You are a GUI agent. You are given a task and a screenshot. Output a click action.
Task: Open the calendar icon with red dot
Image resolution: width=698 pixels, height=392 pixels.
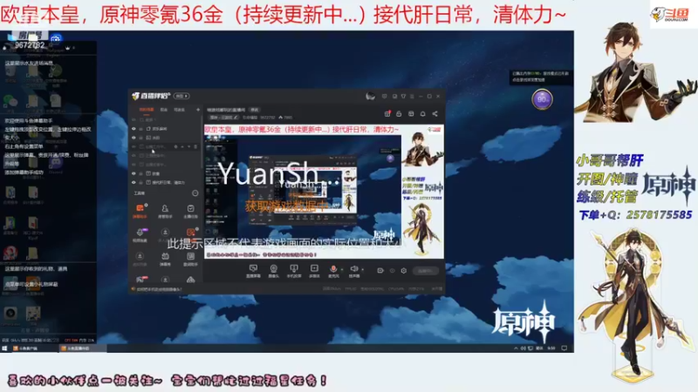tap(387, 114)
